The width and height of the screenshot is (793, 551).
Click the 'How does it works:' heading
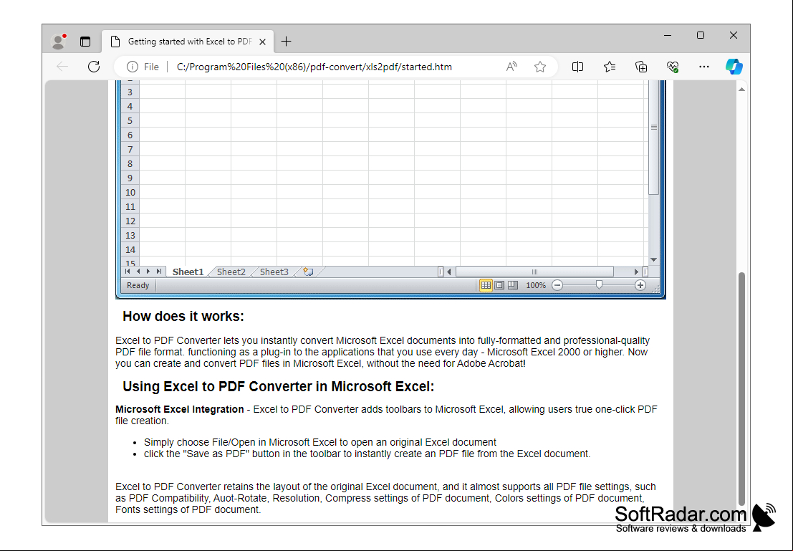(183, 317)
